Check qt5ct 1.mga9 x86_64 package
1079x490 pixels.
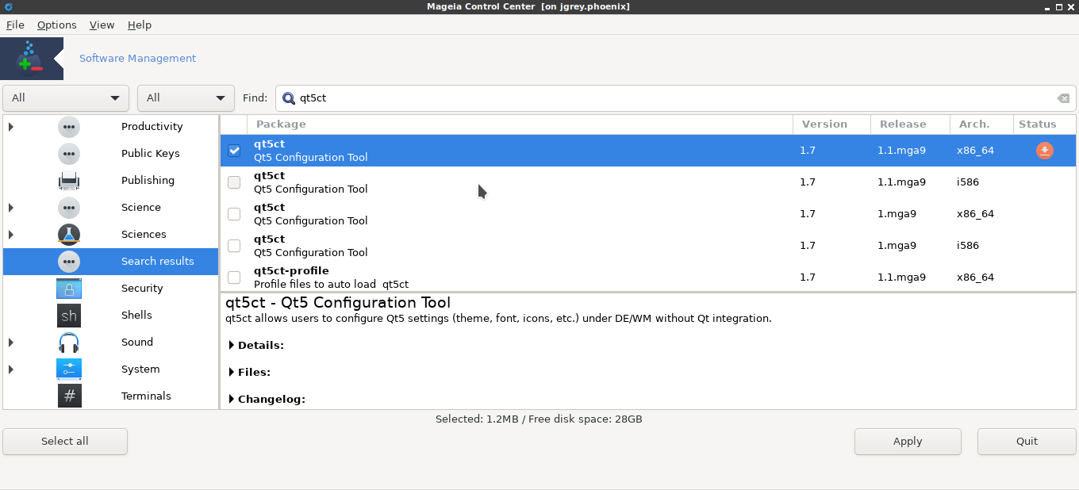234,214
